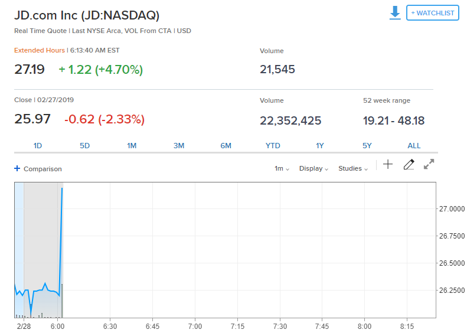This screenshot has height=336, width=467.
Task: Click the 26.2500 y-axis label
Action: click(452, 290)
